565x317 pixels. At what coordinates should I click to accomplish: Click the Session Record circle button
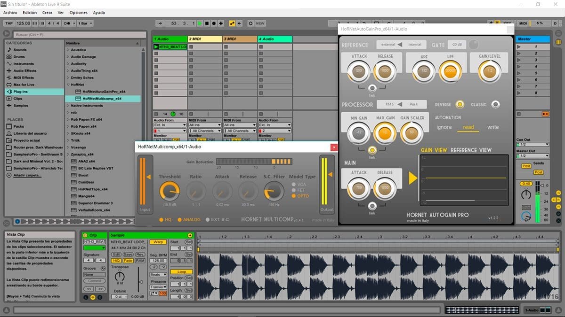click(x=250, y=23)
